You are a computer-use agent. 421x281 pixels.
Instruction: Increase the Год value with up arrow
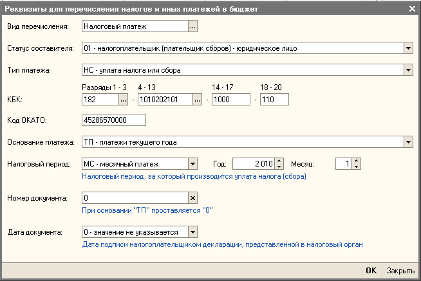279,161
